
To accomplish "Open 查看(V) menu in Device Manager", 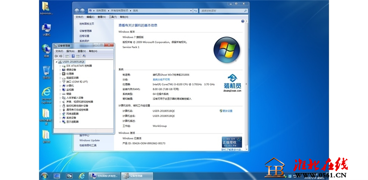I will click(82, 51).
